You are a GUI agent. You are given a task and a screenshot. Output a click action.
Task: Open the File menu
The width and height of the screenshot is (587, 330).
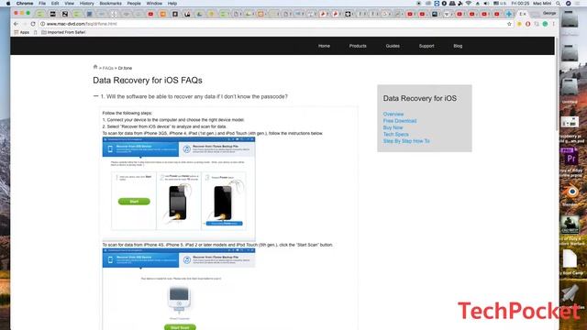42,4
